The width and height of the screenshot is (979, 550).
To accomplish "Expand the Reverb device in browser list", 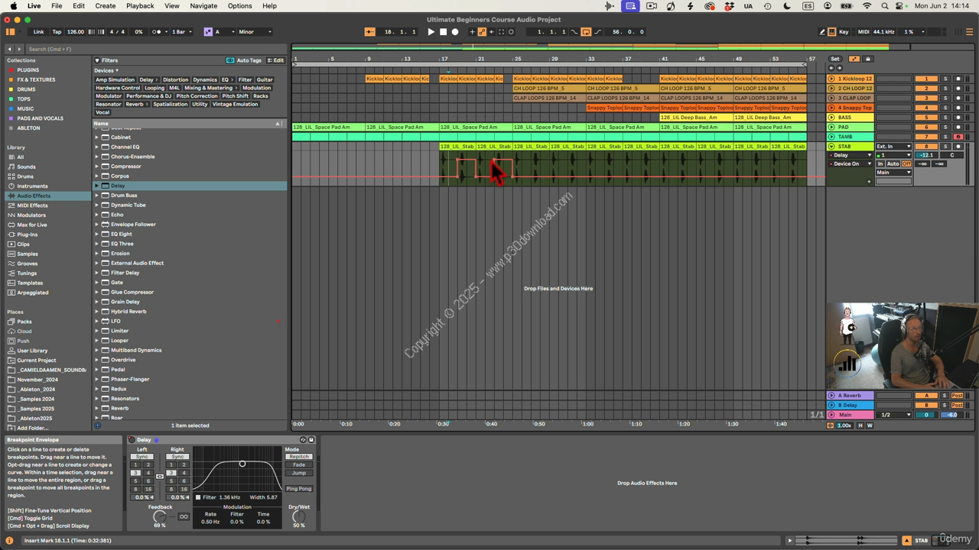I will [x=97, y=408].
